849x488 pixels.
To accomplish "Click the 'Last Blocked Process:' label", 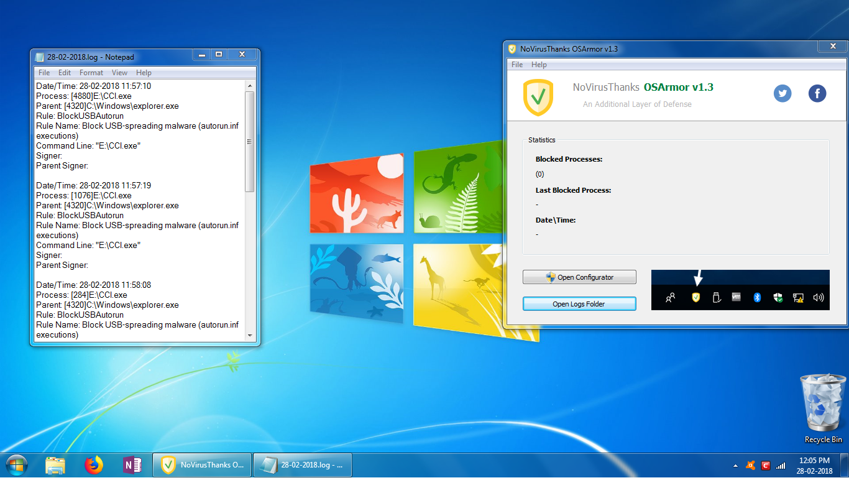I will coord(573,190).
